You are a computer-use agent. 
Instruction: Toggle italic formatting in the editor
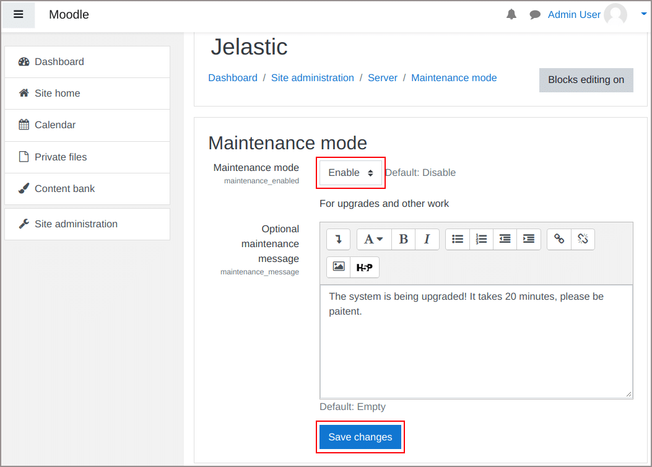coord(427,239)
